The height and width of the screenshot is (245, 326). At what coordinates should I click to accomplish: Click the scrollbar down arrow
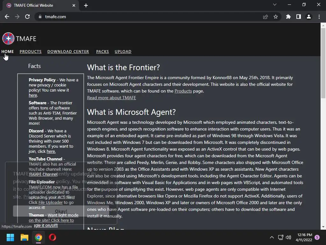point(323,227)
